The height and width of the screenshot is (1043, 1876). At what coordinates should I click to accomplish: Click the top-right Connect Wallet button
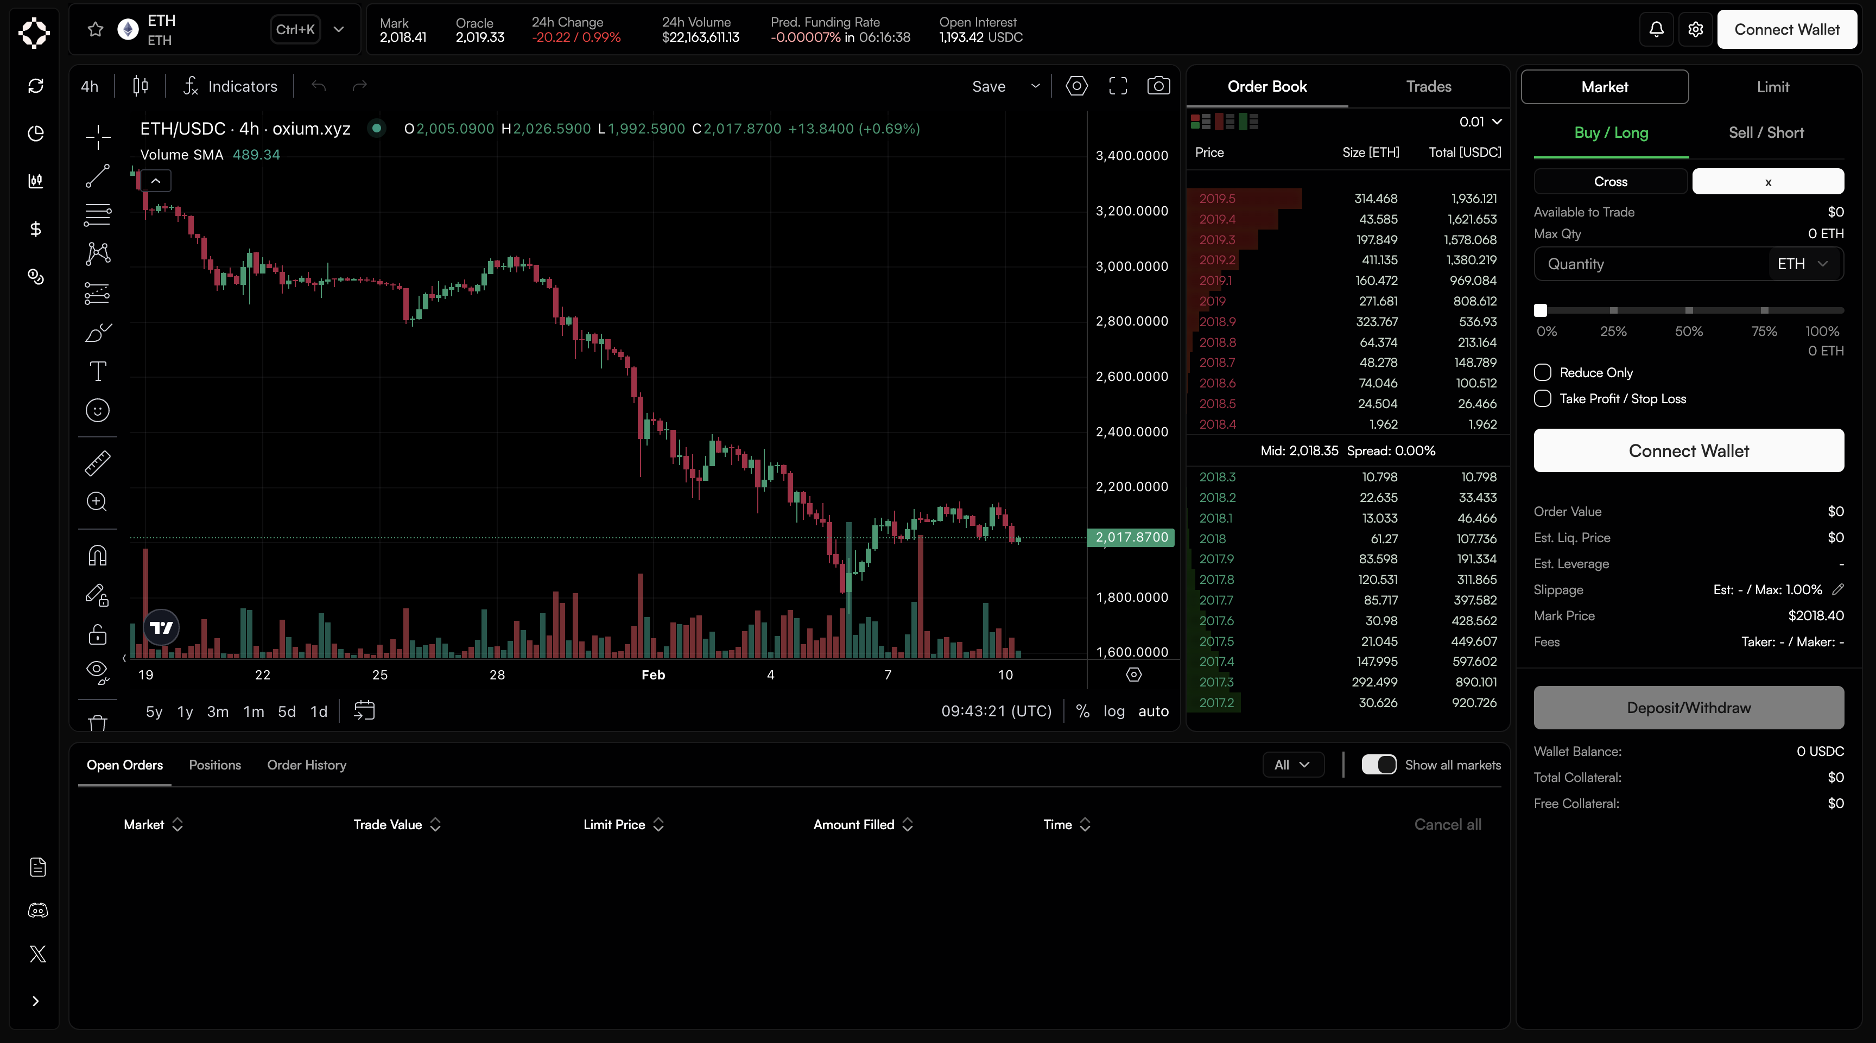1786,29
